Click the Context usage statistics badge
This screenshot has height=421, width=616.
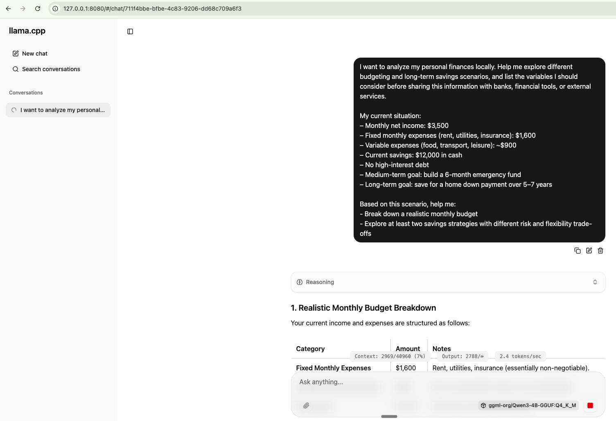390,356
